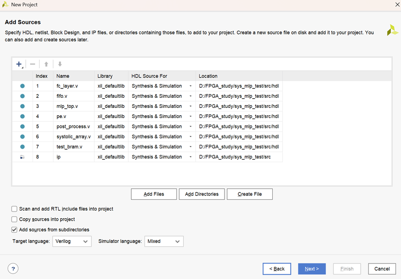401x279 pixels.
Task: Click the move up arrow icon
Action: point(46,64)
